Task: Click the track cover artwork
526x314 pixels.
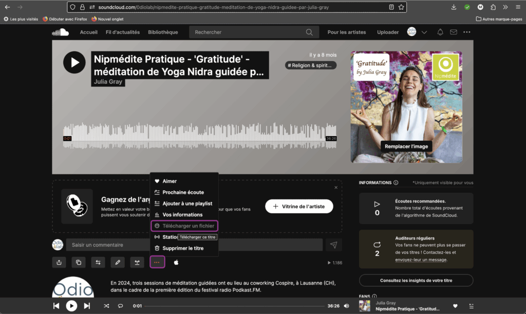Action: [406, 107]
